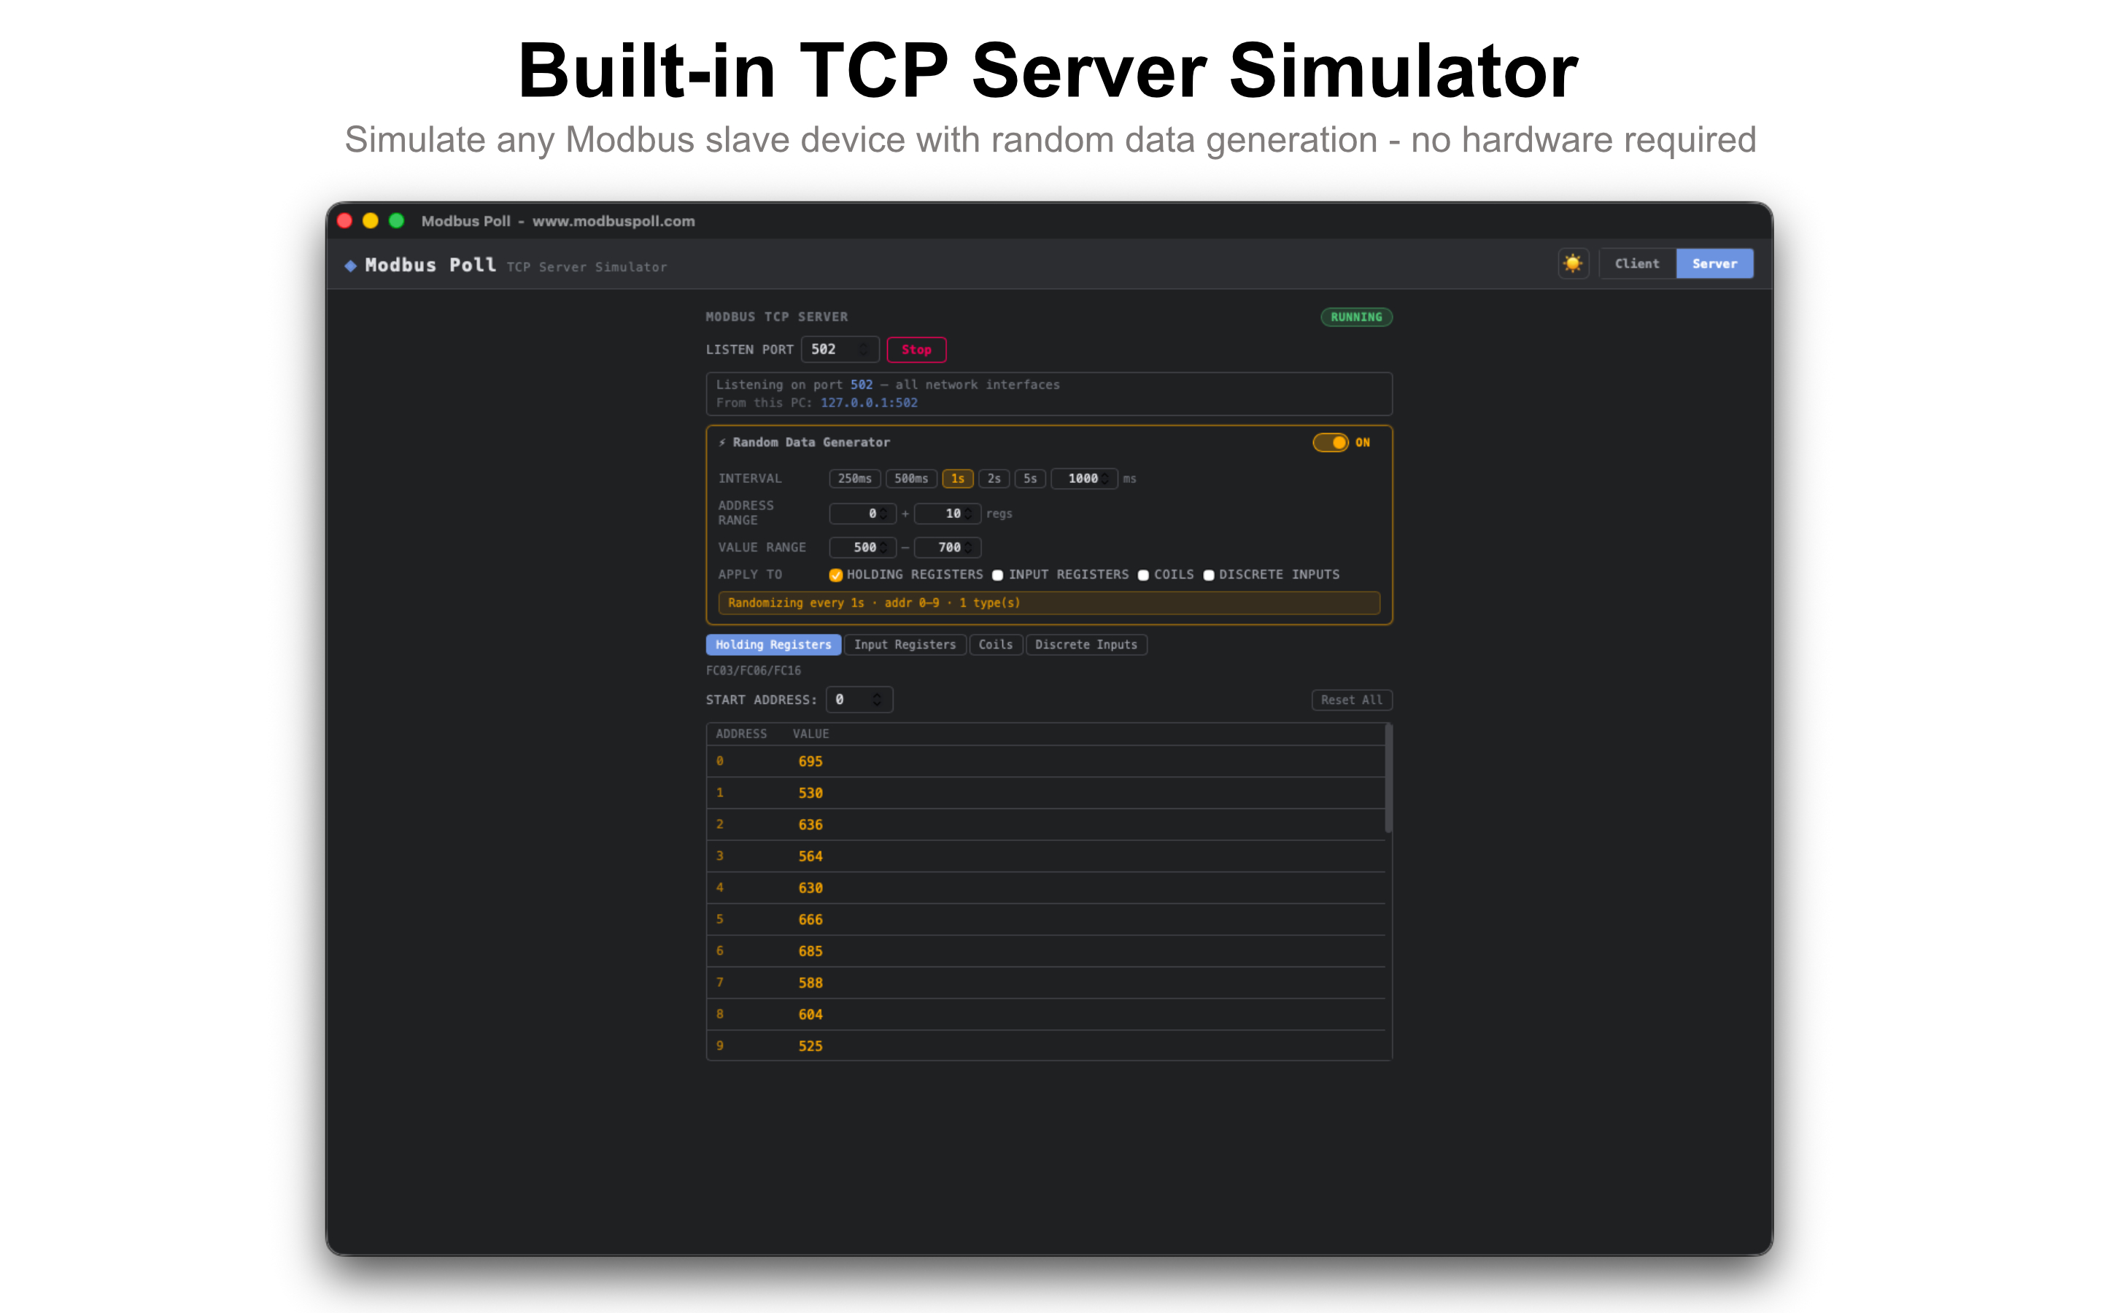This screenshot has height=1313, width=2101.
Task: Click the minimum value field showing 500
Action: coord(862,548)
